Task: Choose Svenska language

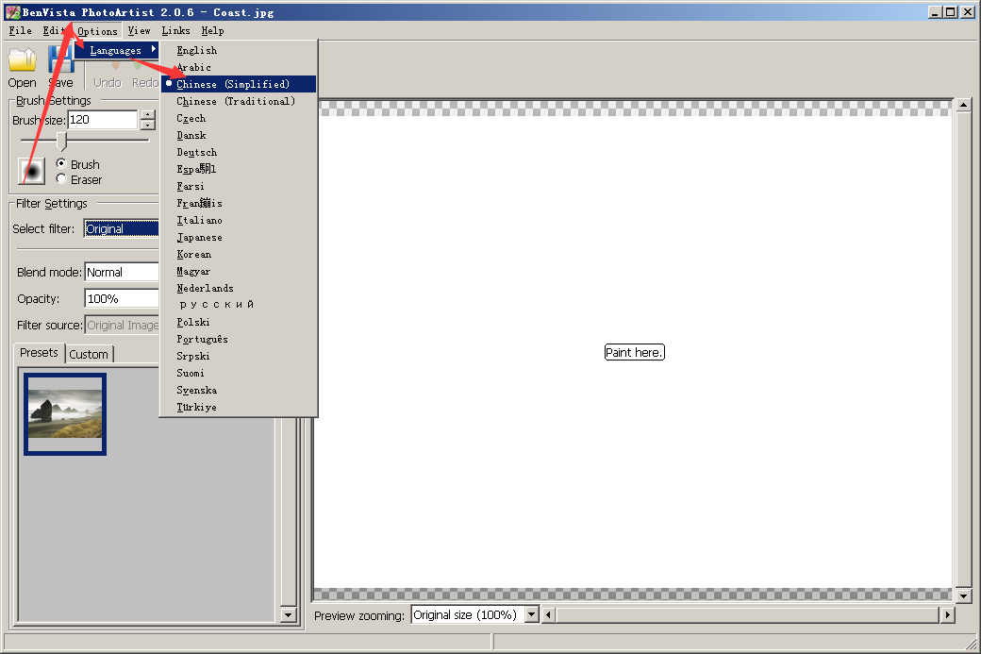Action: coord(239,390)
